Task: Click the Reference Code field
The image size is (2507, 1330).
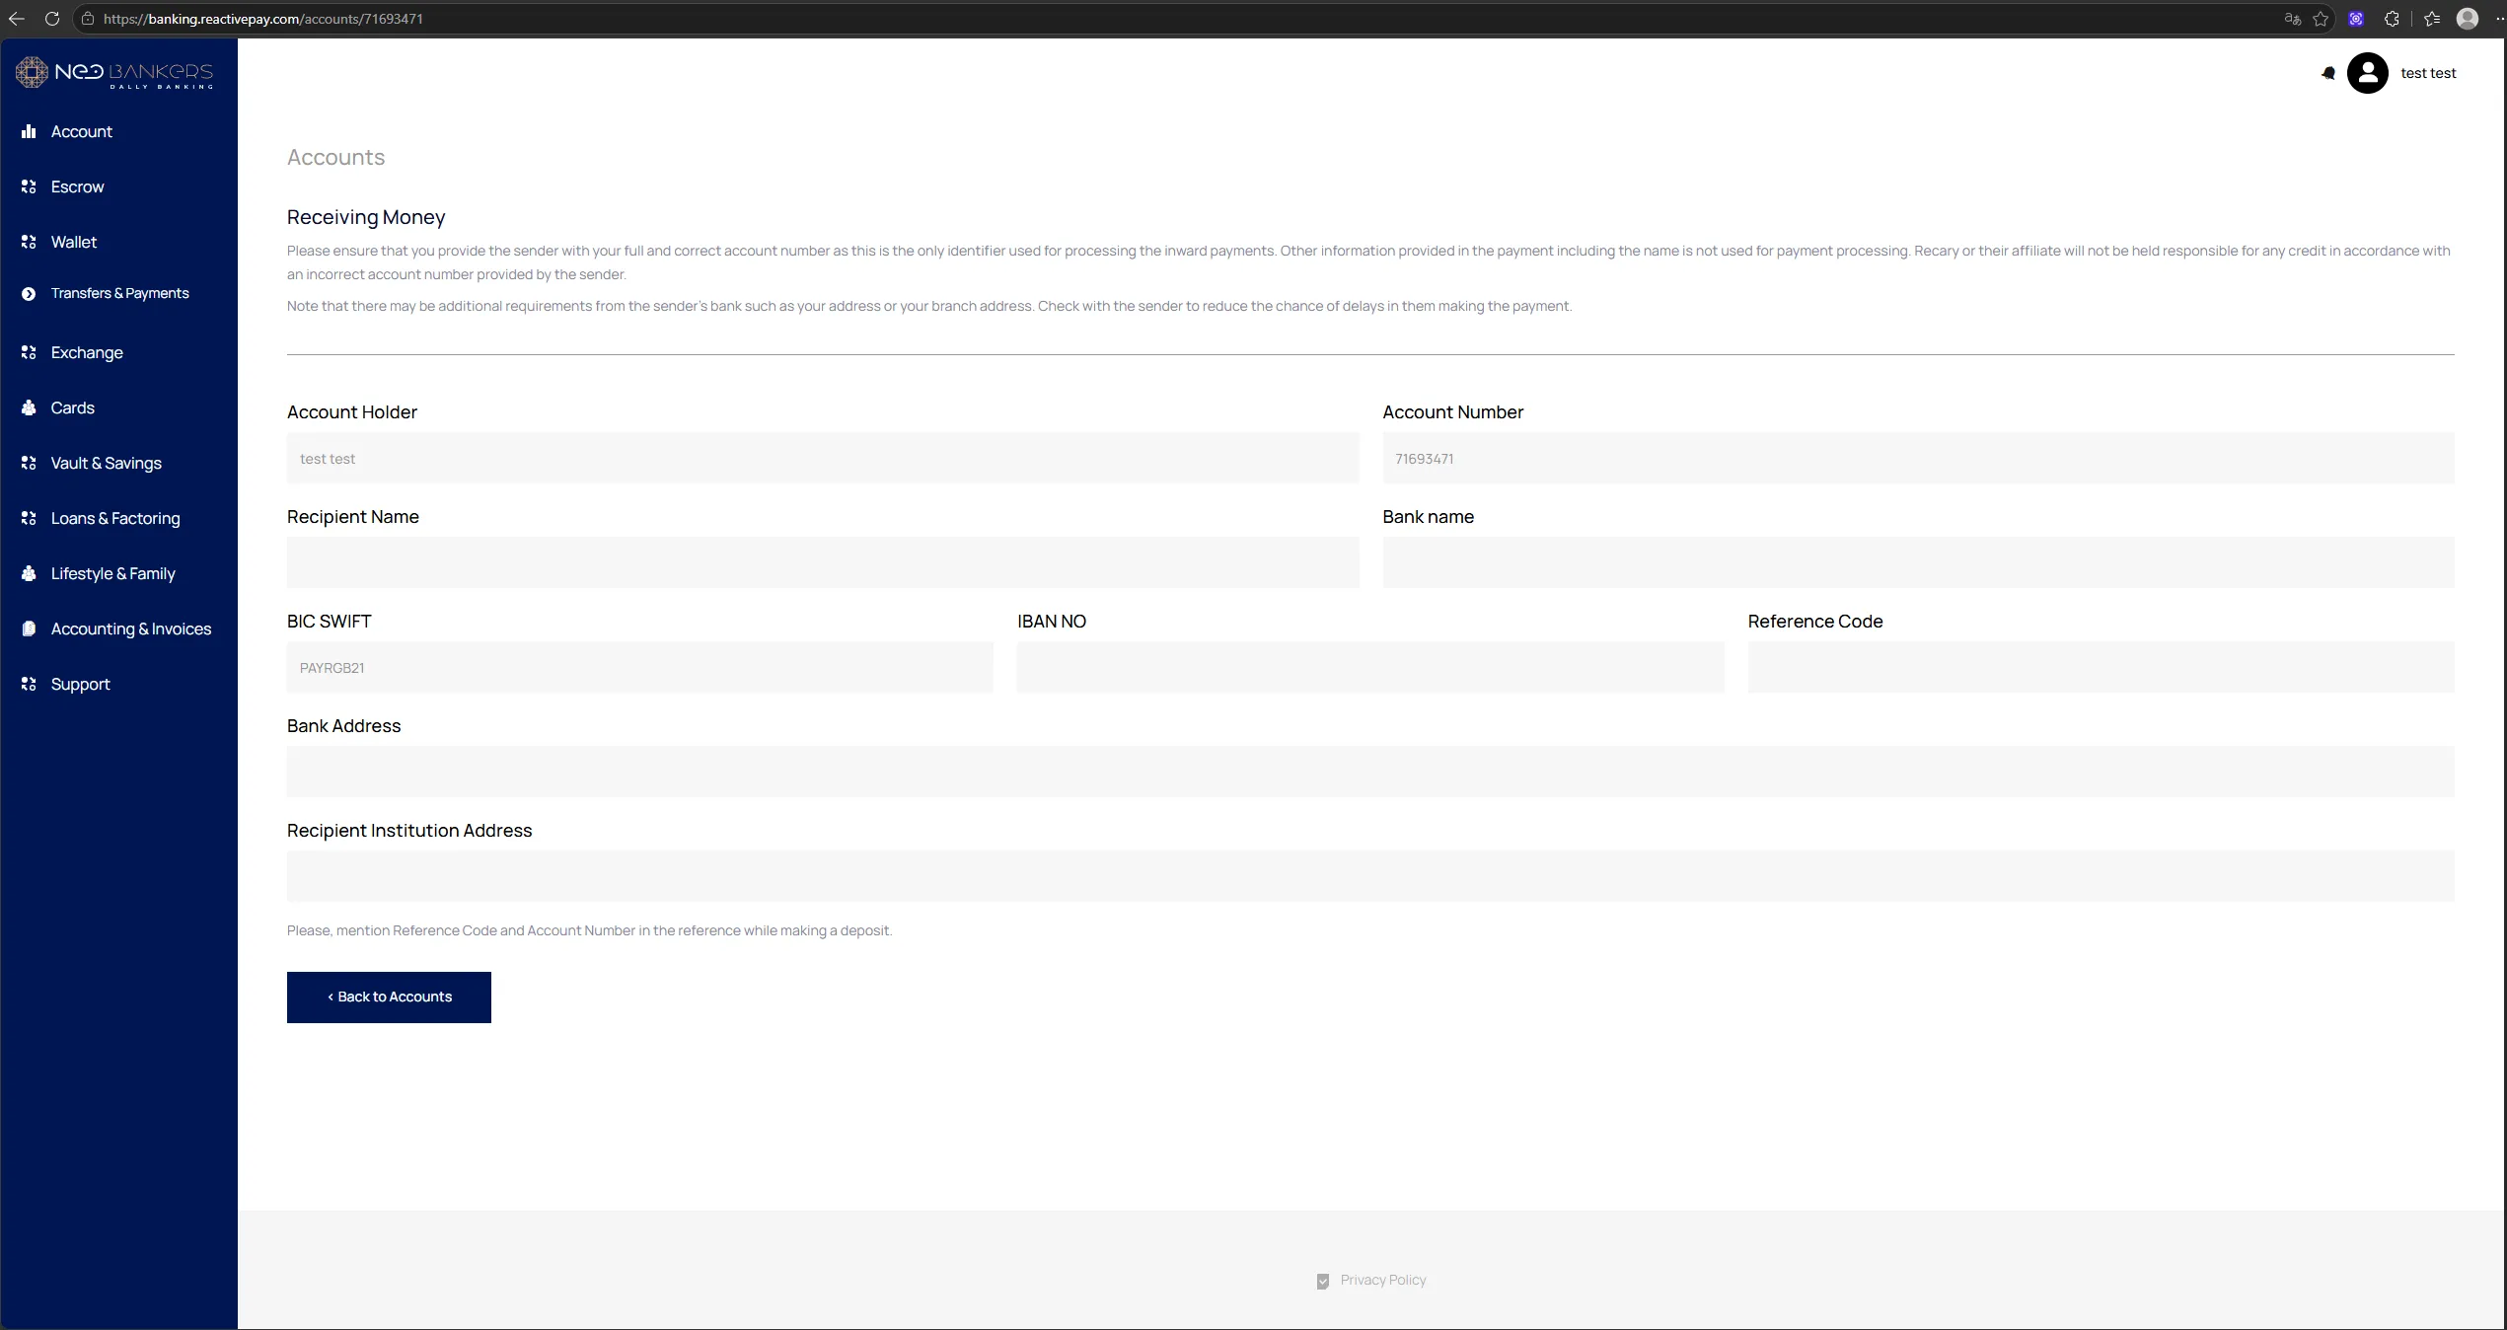Action: (x=2101, y=667)
